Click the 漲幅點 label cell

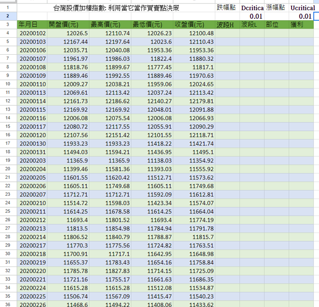click(277, 8)
